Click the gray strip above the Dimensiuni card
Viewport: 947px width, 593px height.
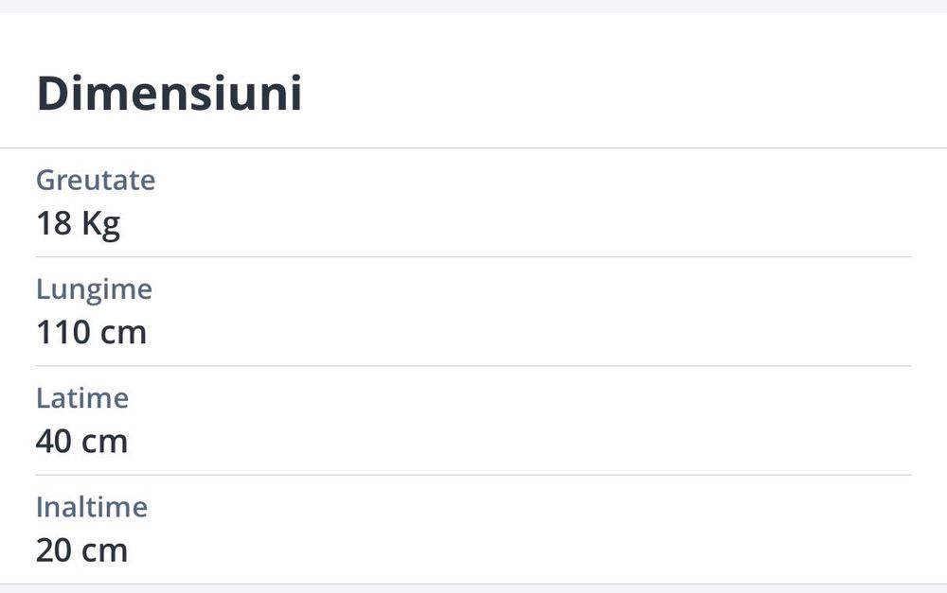473,6
